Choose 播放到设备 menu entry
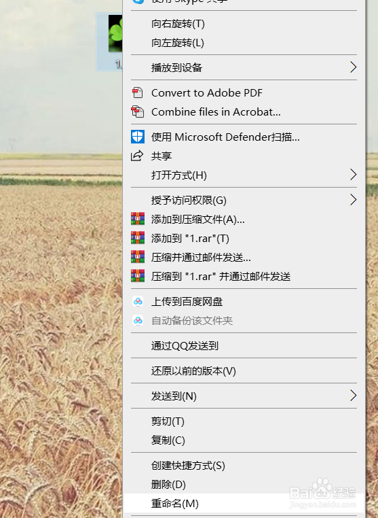 [244, 67]
